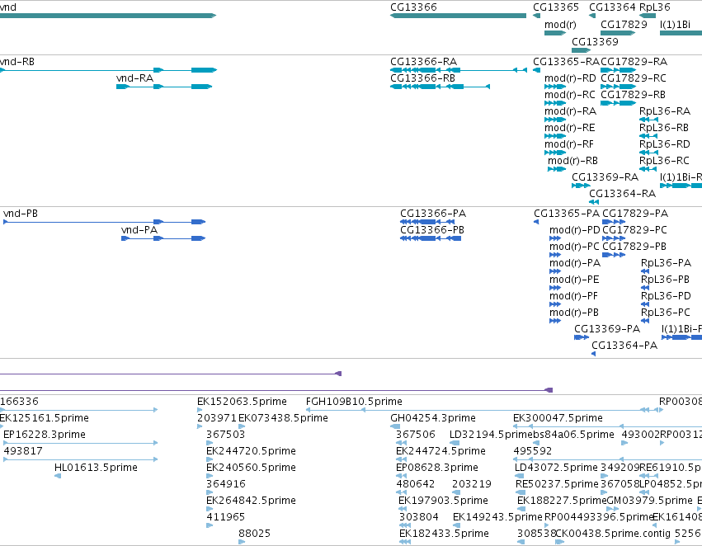Select the CG13366 gene feature label
The width and height of the screenshot is (702, 546).
point(413,7)
